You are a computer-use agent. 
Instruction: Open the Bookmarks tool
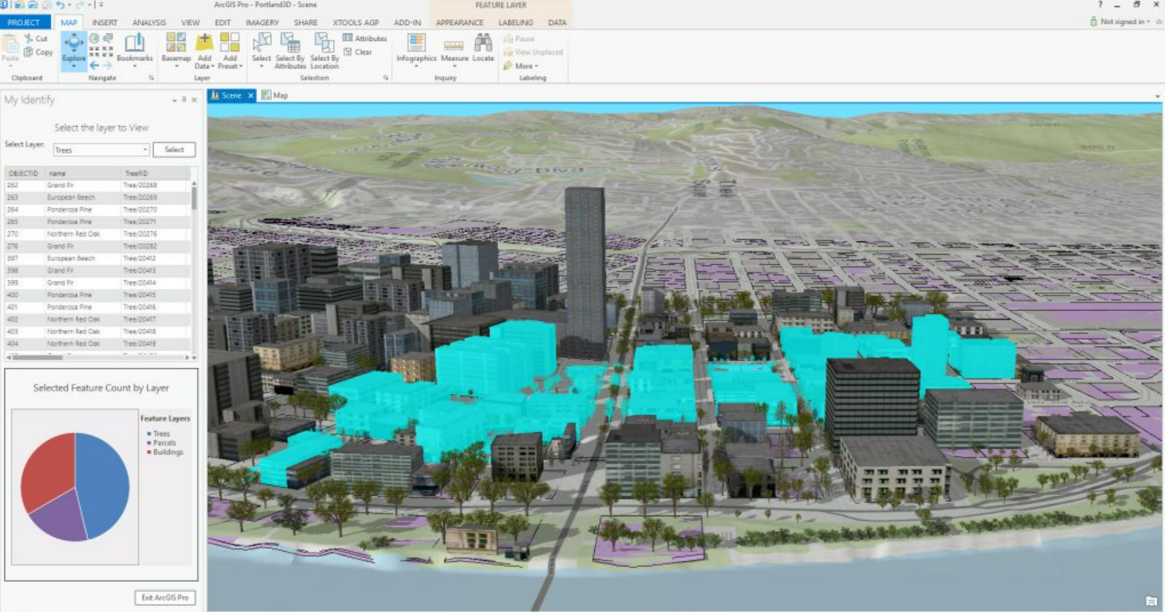[x=134, y=48]
